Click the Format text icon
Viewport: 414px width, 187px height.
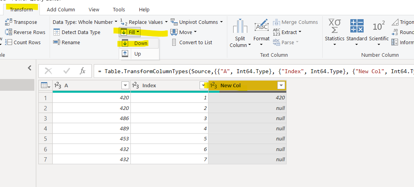click(261, 26)
